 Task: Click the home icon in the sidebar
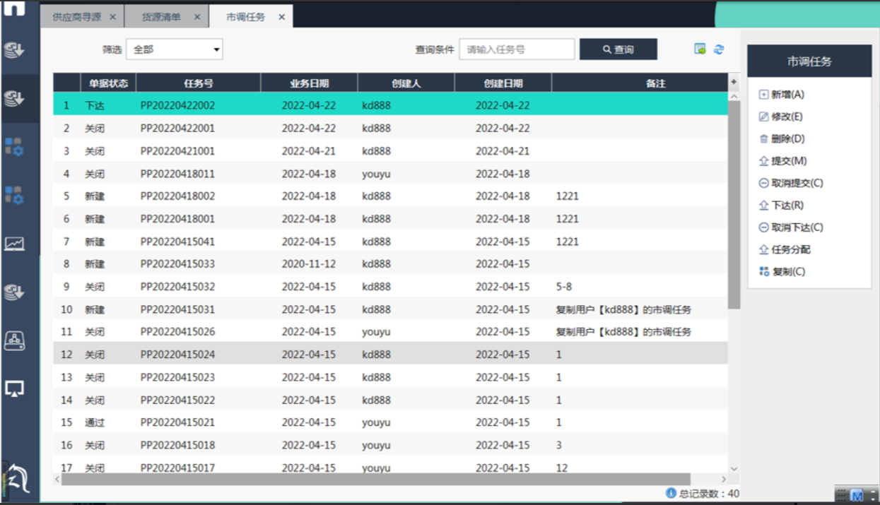tap(15, 8)
